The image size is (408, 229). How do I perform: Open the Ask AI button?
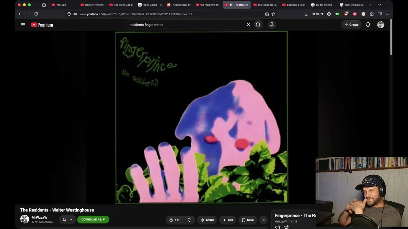(228, 220)
